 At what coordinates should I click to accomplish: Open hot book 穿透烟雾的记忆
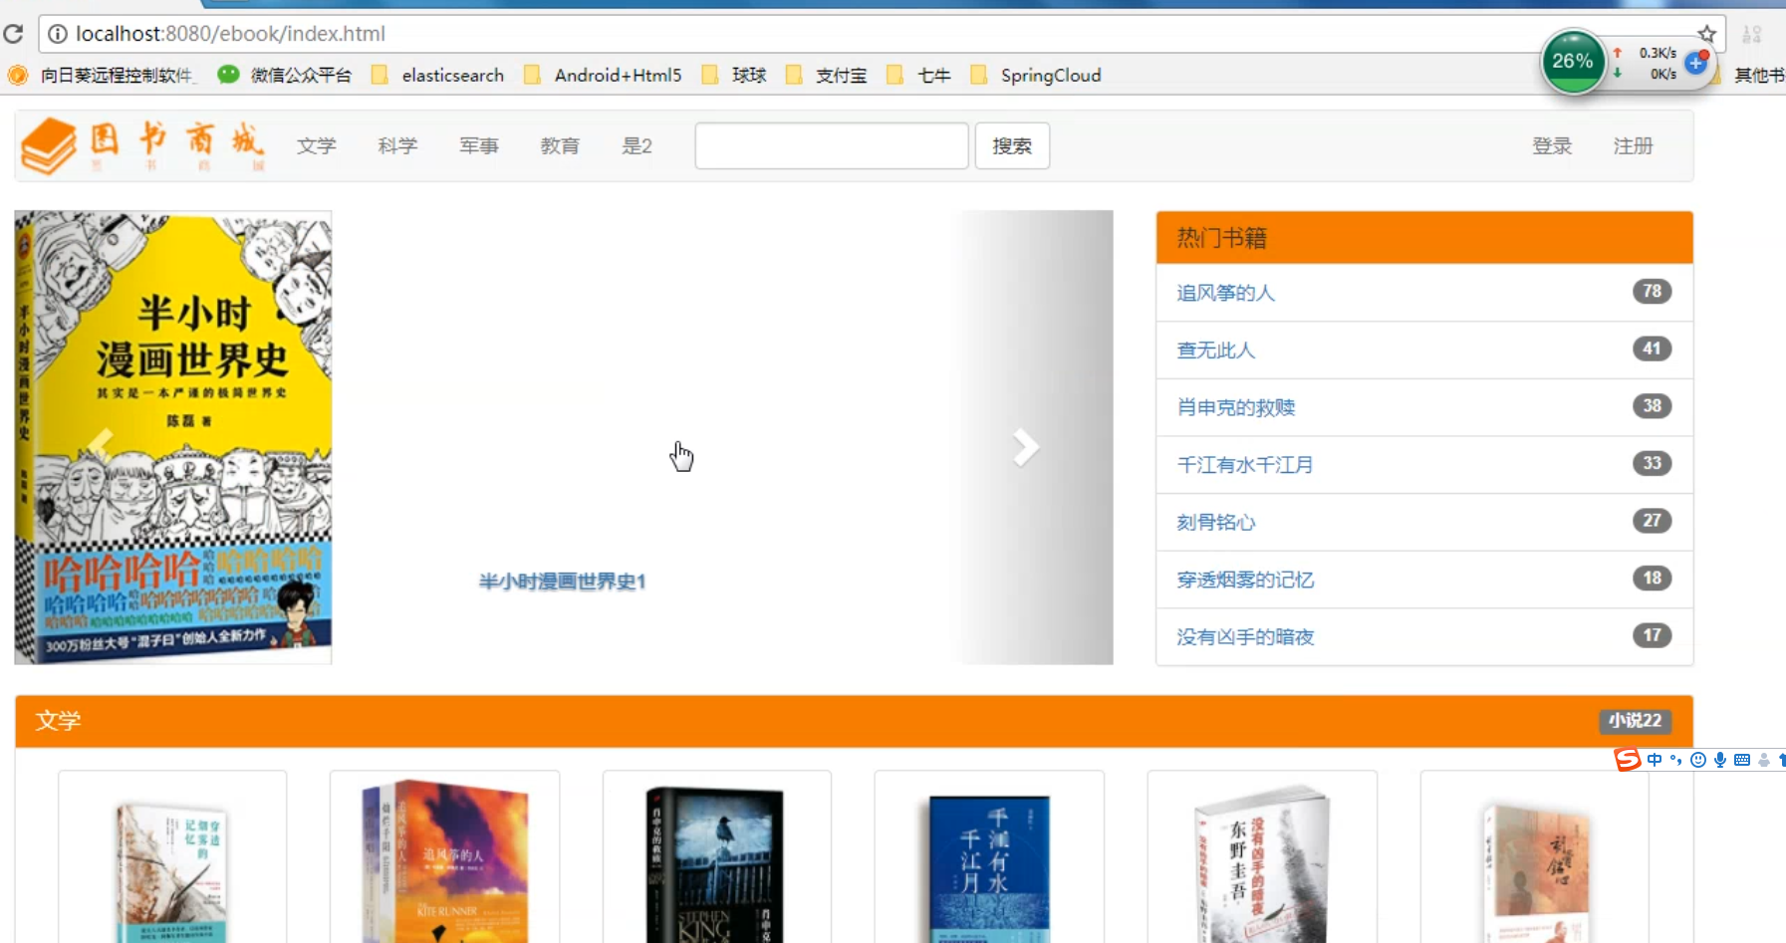tap(1245, 580)
